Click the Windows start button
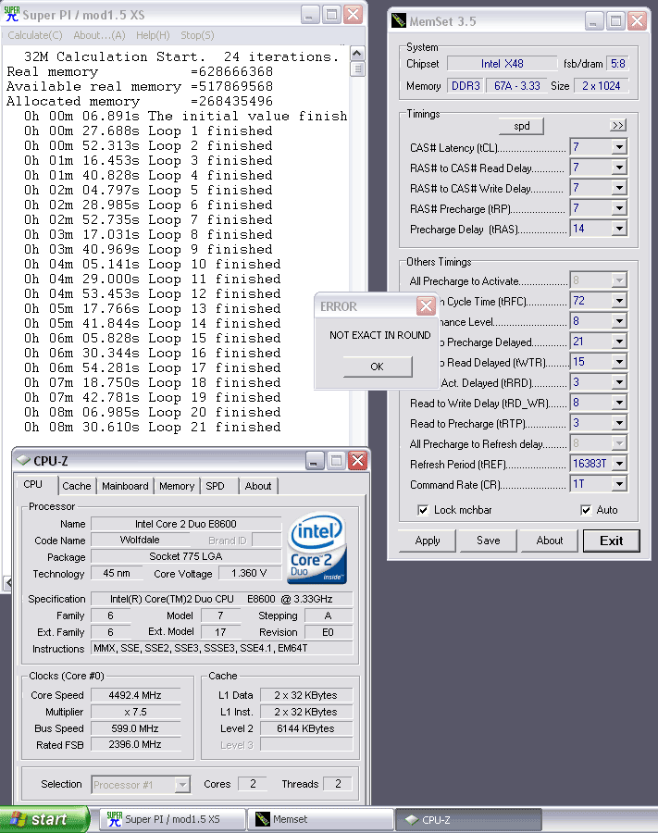 click(44, 819)
